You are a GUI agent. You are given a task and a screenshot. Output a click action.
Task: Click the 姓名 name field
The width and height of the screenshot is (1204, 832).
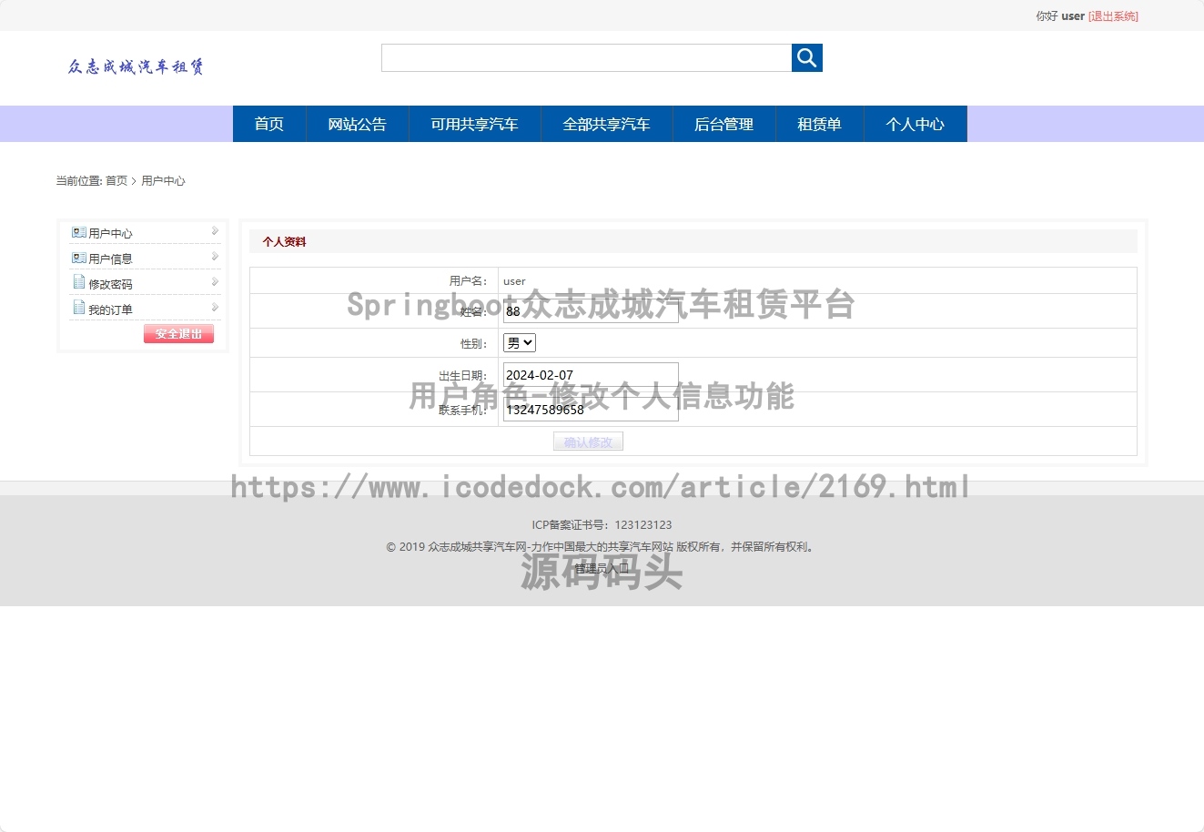tap(591, 311)
